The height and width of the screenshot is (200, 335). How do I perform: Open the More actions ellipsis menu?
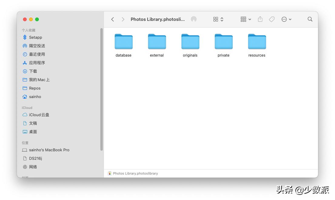pyautogui.click(x=286, y=19)
